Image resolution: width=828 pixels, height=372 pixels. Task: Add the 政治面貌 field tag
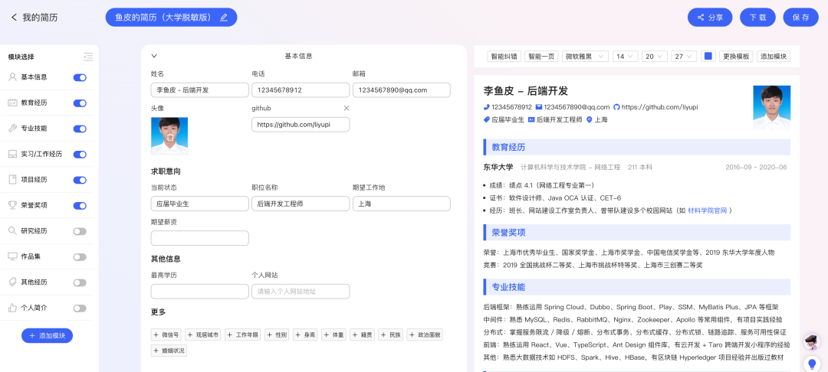click(425, 334)
